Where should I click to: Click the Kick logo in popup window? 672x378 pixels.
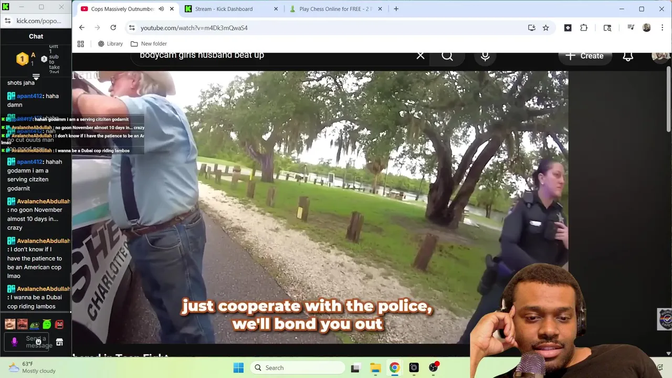click(x=6, y=7)
